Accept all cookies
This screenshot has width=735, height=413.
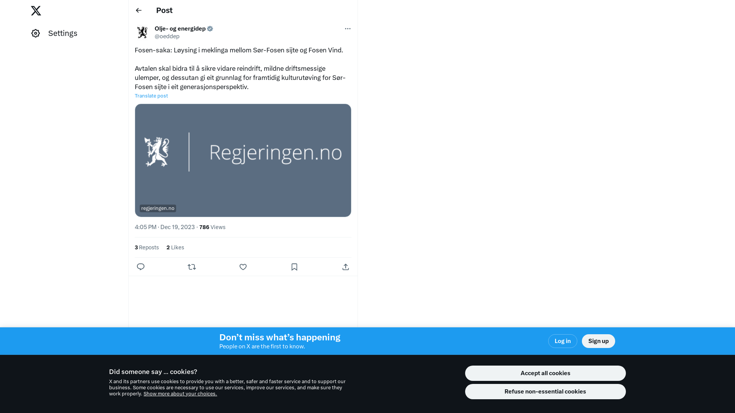point(545,373)
